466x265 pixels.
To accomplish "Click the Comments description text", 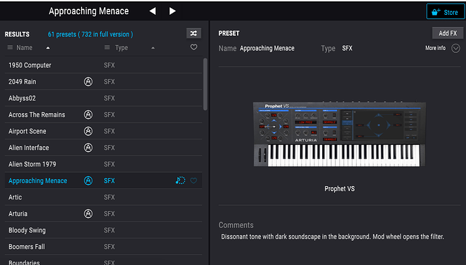I will tap(332, 237).
